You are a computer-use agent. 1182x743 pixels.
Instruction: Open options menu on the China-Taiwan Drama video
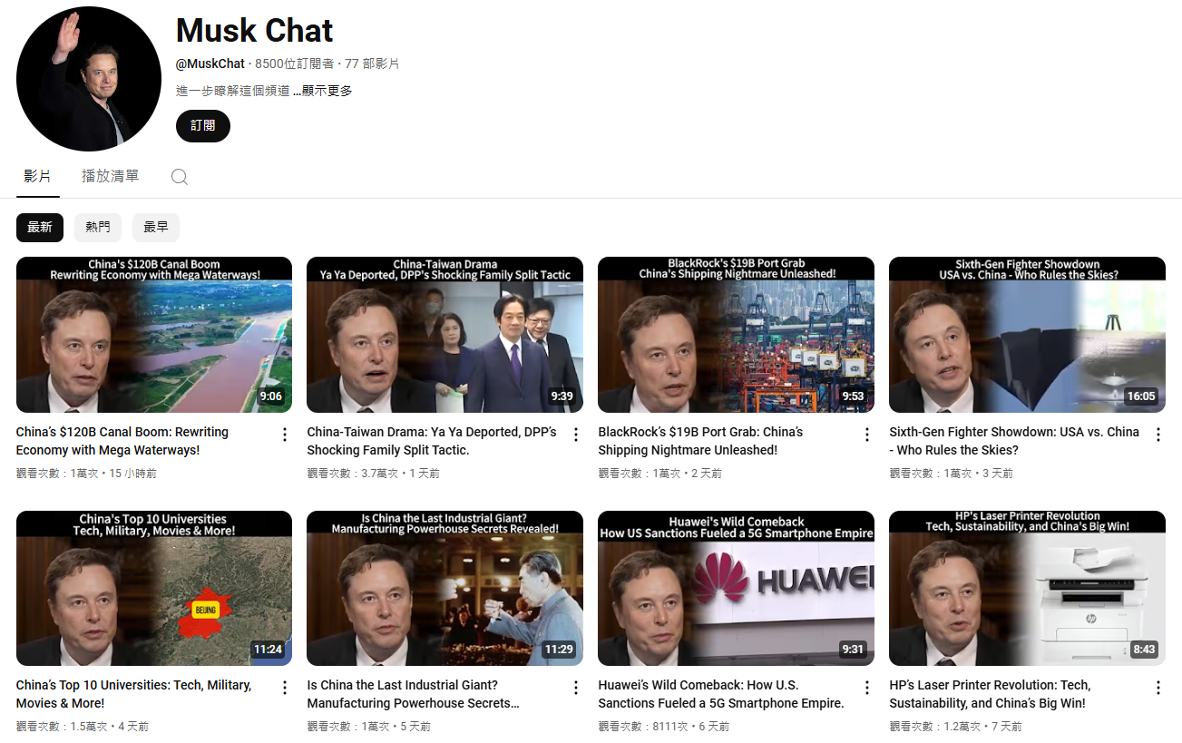click(x=575, y=435)
